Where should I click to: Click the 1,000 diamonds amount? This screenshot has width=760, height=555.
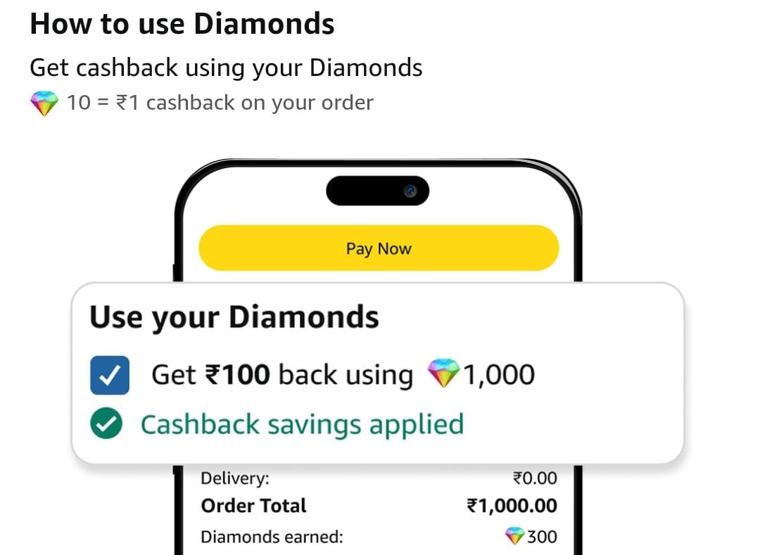(x=499, y=374)
